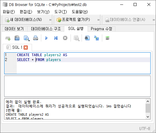
Task: Click the UTF-8 encoding status label
Action: click(x=144, y=129)
